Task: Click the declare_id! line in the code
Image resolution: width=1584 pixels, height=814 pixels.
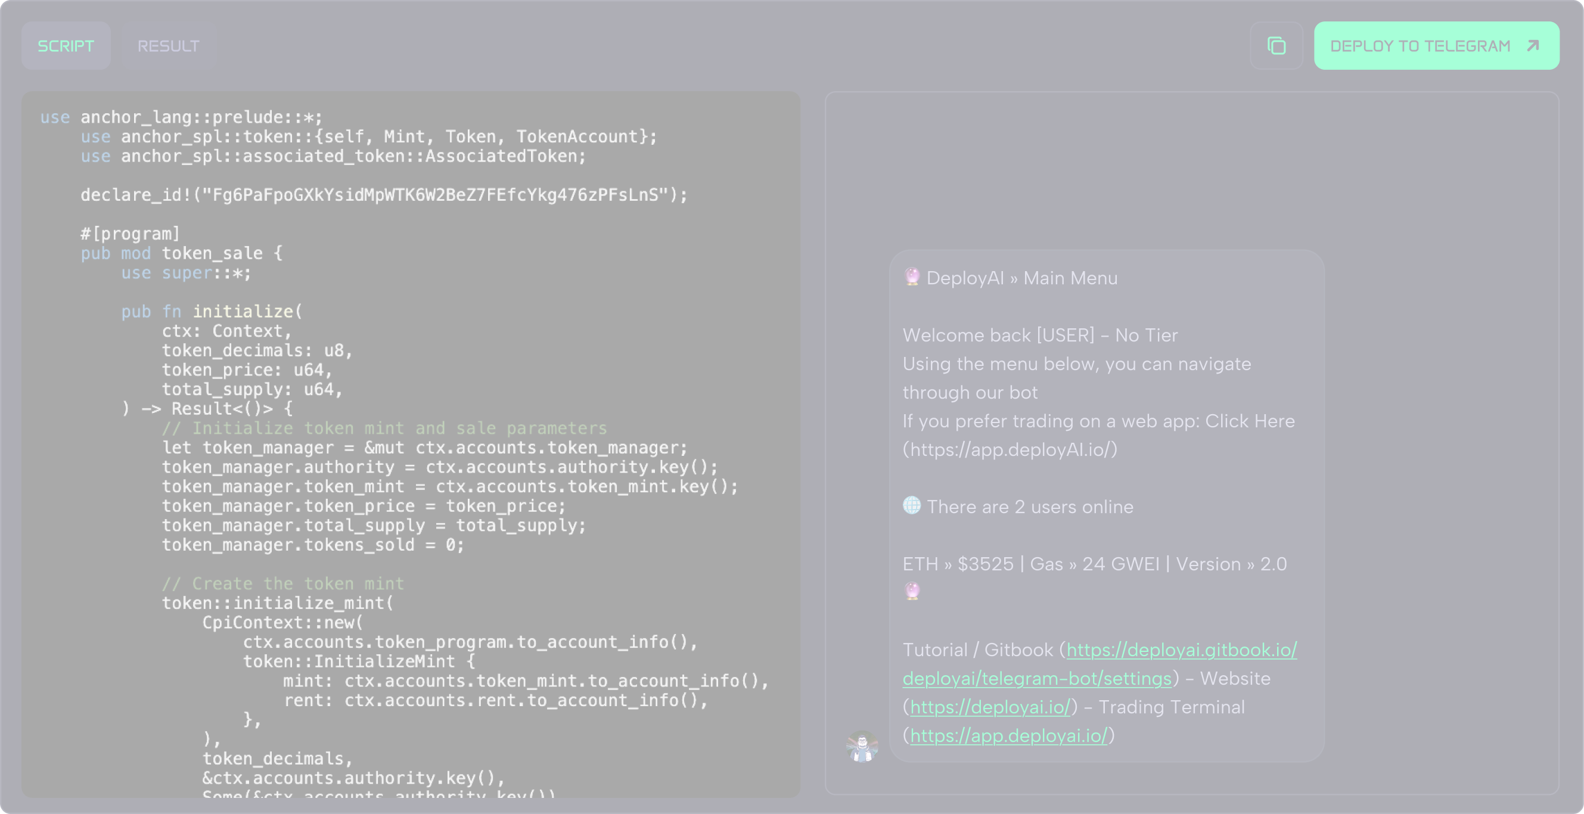Action: (384, 195)
